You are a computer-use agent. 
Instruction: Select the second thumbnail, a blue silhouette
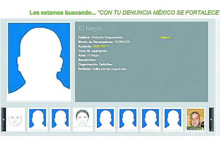tap(38, 119)
